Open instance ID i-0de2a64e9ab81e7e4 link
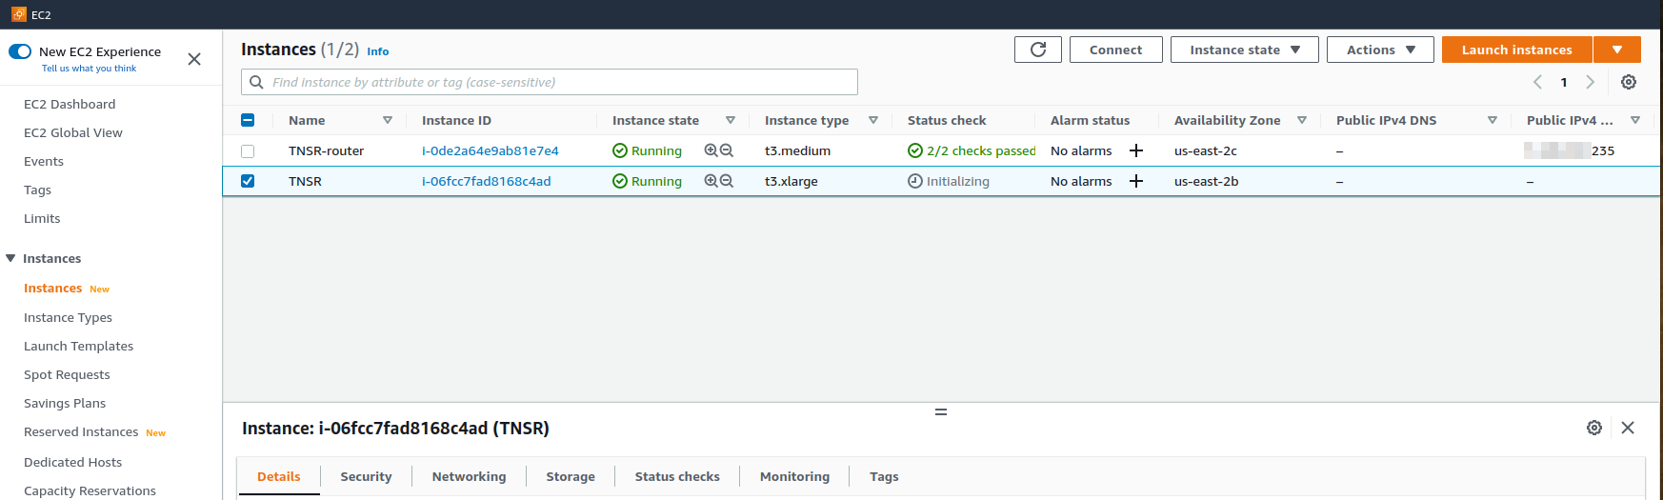This screenshot has height=500, width=1663. [x=490, y=150]
